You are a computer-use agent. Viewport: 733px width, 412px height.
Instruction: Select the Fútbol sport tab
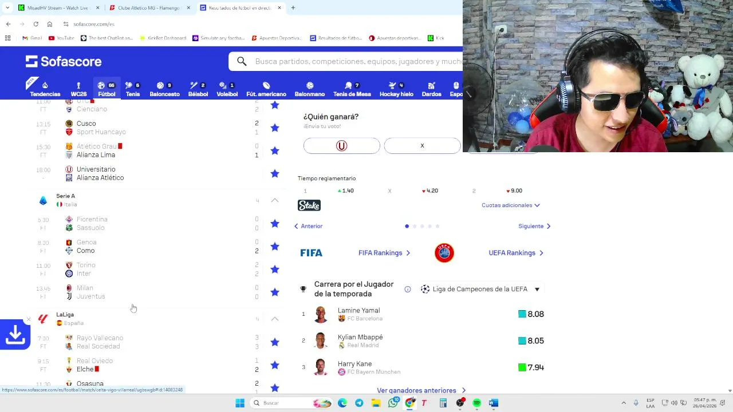(107, 89)
